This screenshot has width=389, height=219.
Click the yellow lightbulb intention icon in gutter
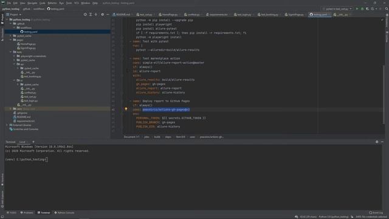click(x=126, y=109)
